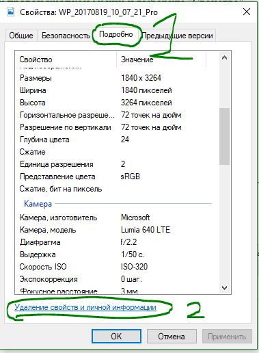Click scrollbar down arrow in property list
Screen dimensions: 259x353
pyautogui.click(x=224, y=288)
